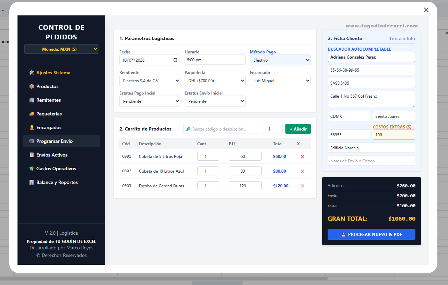Open the calendar picker in Fecha field
The height and width of the screenshot is (285, 448).
[175, 60]
